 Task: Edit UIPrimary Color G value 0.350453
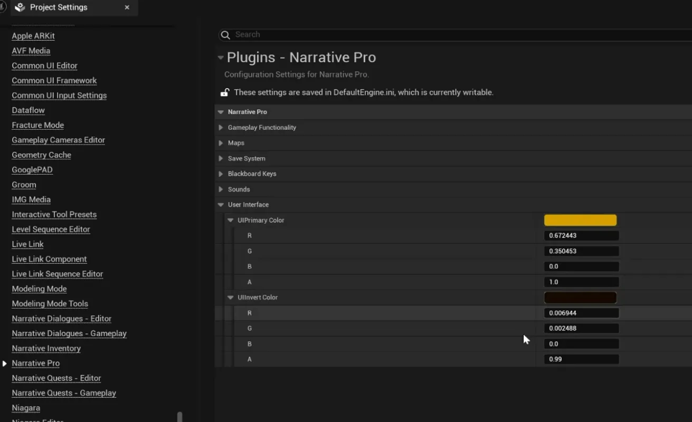[581, 251]
